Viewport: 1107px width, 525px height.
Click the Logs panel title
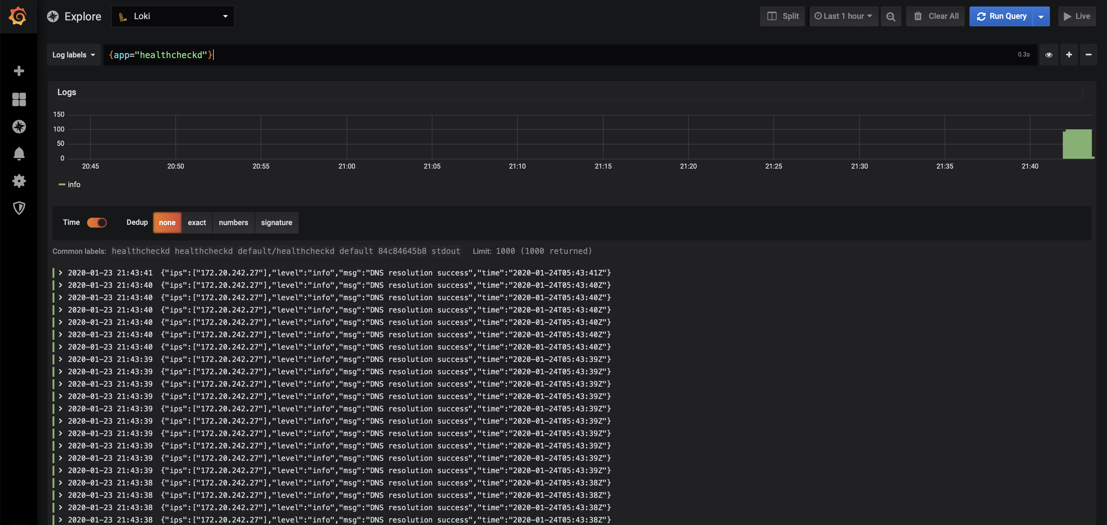(x=67, y=92)
